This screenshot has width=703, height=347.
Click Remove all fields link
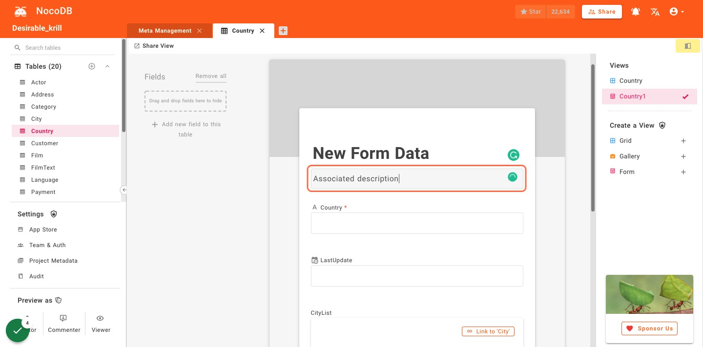pos(211,76)
